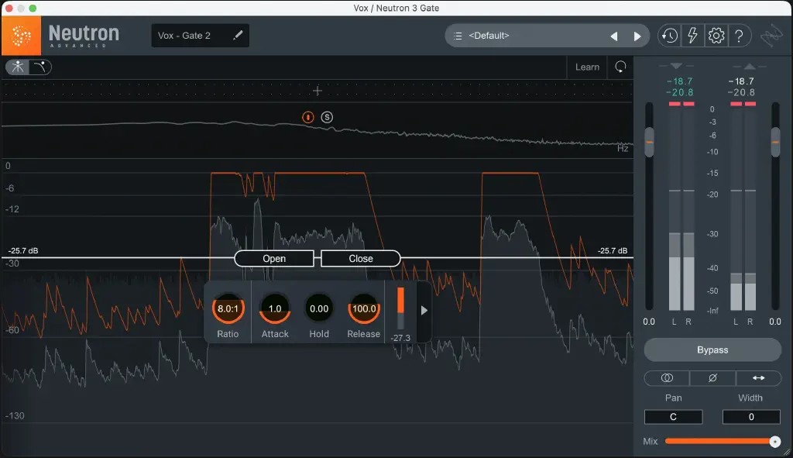This screenshot has height=458, width=793.
Task: Click the pencil to rename the preset
Action: pyautogui.click(x=238, y=35)
